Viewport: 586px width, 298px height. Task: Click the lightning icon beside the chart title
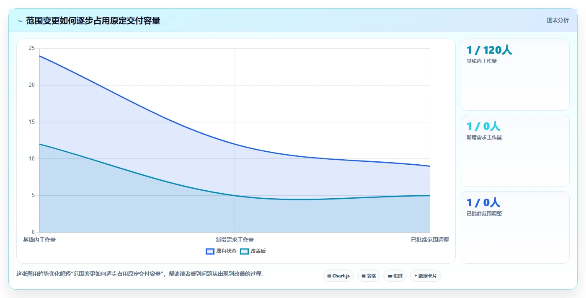tap(20, 21)
